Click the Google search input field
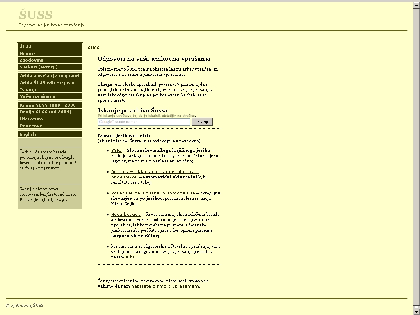Screen dimensions: 420x315 coord(144,122)
